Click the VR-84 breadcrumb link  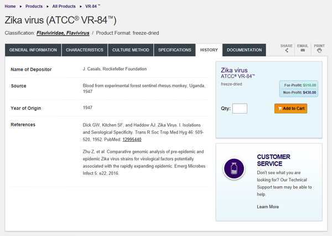click(x=92, y=6)
